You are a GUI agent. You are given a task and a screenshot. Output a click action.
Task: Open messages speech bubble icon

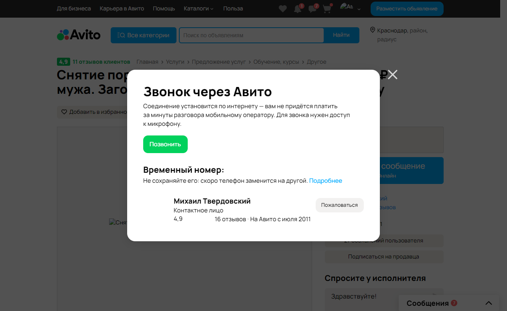(312, 9)
